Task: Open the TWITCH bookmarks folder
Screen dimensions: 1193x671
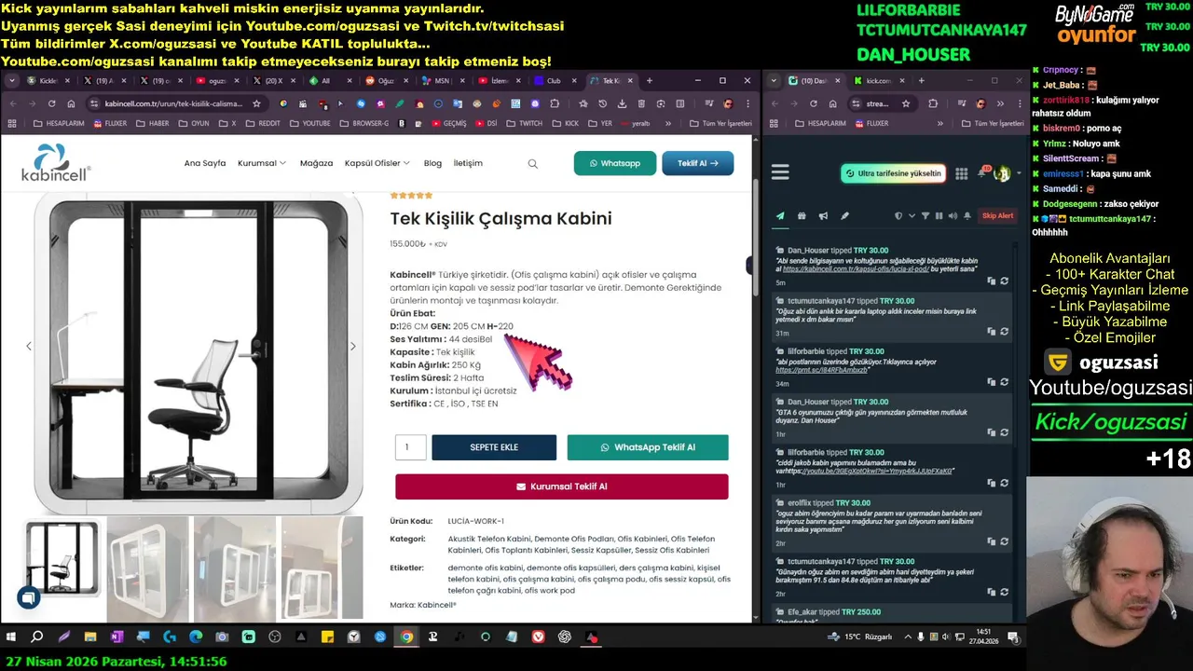Action: point(525,123)
